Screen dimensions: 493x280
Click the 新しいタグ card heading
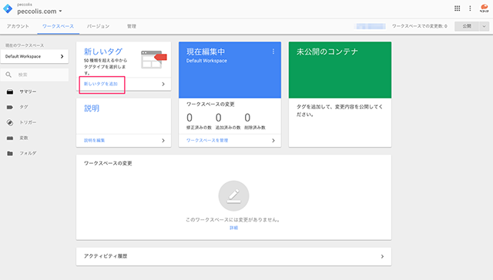(x=103, y=52)
